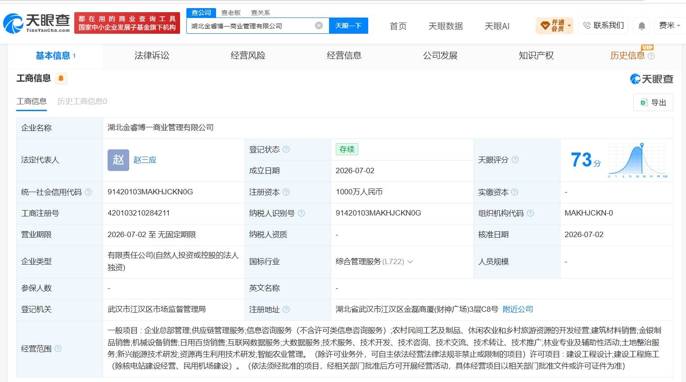Open the 历史信息 VIP tab

coord(627,56)
